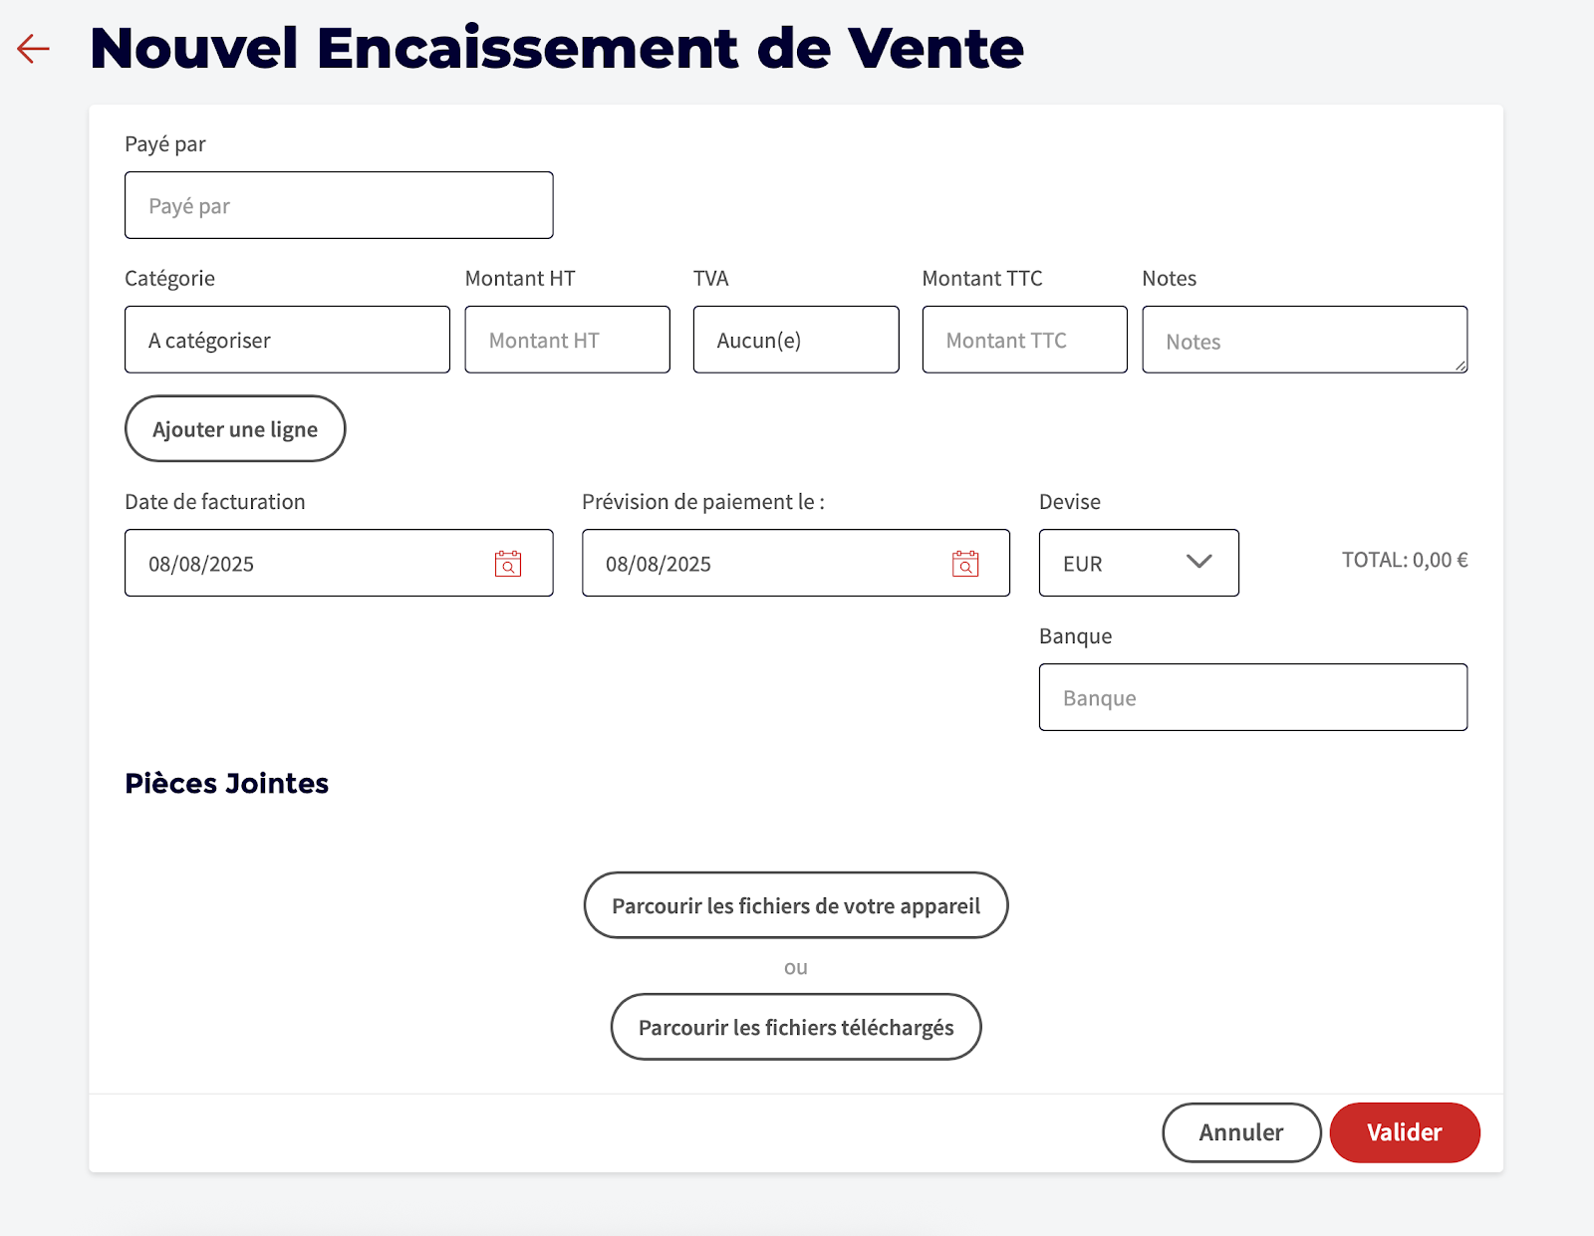This screenshot has width=1594, height=1236.
Task: Open the Catégorie dropdown labeled A catégoriser
Action: coord(287,340)
